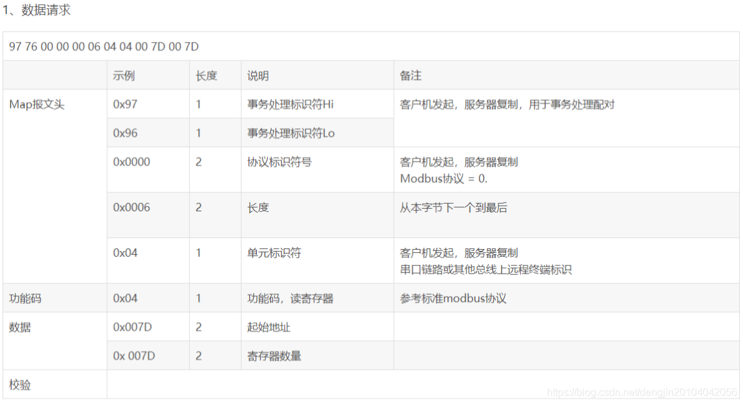Click the '长度' column header
The image size is (743, 404).
click(x=206, y=76)
